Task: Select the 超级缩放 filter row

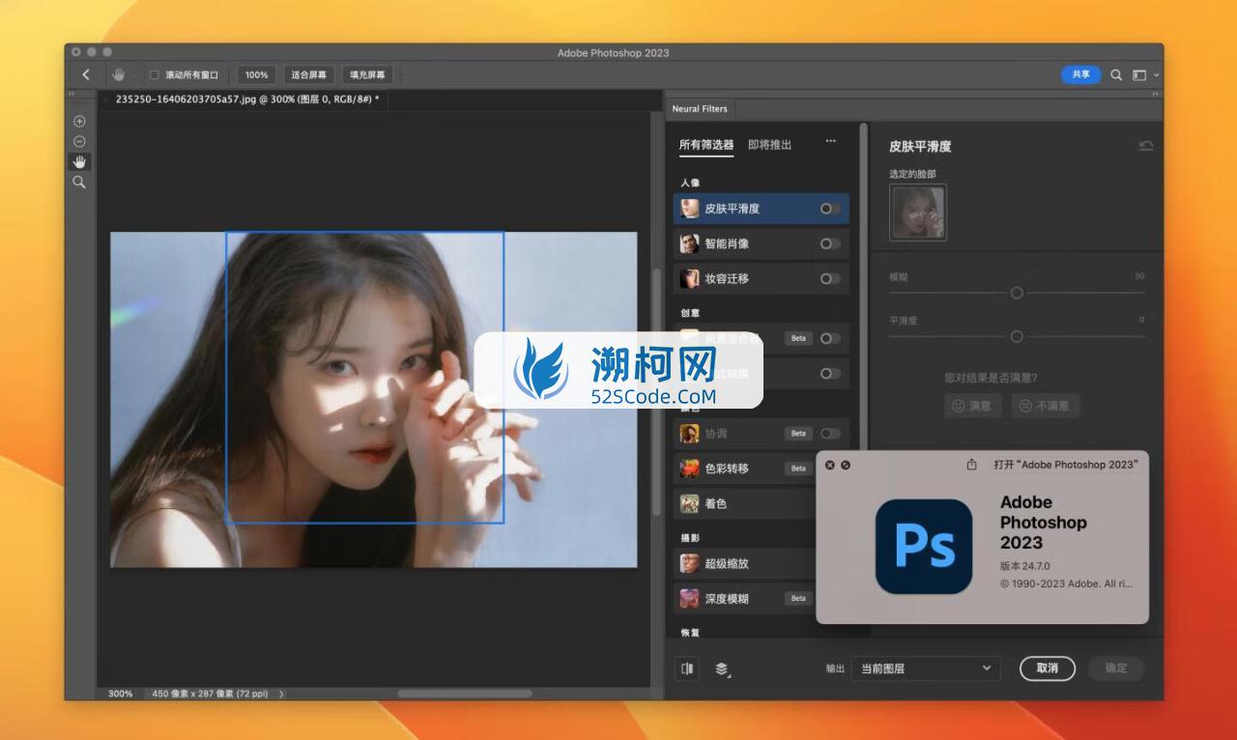Action: pos(746,563)
